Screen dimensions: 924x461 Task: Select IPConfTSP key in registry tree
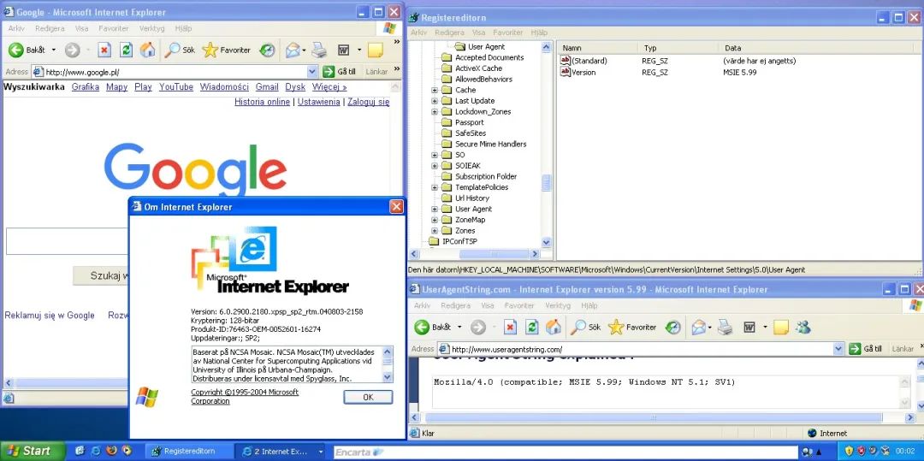tap(459, 241)
